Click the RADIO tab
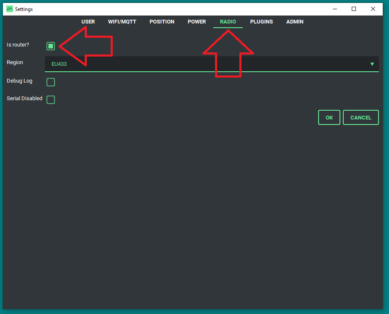389x314 pixels. point(228,22)
